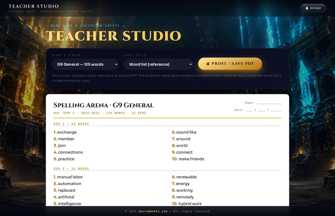
Task: Click the 'MoE TERM 3 · 2025-2026' subtitle line
Action: 100,113
